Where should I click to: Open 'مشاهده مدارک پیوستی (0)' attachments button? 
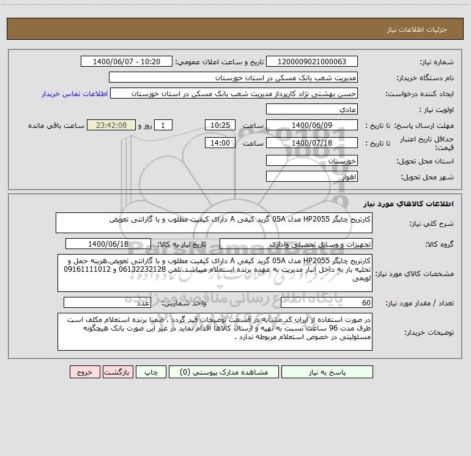[224, 372]
